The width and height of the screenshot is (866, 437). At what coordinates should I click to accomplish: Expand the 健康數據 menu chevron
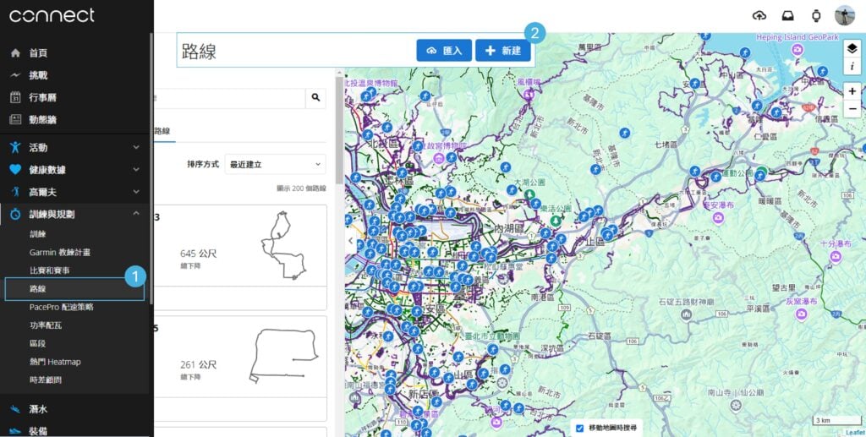click(136, 169)
